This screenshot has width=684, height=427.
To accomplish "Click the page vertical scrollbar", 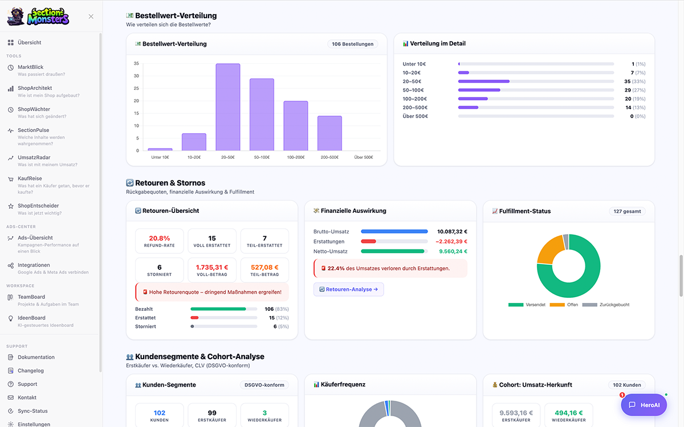I will [x=681, y=276].
